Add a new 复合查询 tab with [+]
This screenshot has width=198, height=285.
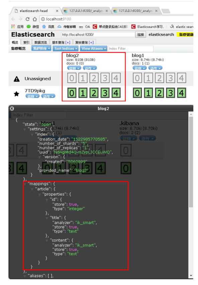[x=91, y=42]
